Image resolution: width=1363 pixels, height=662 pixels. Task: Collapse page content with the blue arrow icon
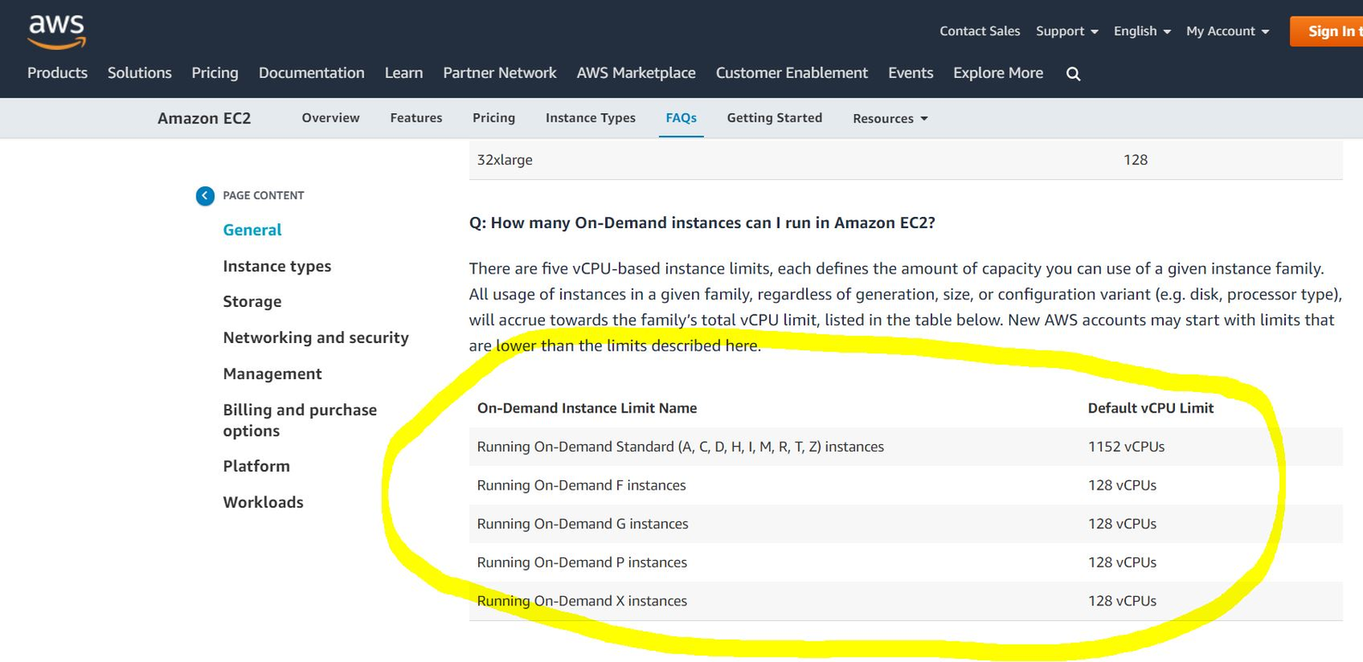(x=205, y=196)
